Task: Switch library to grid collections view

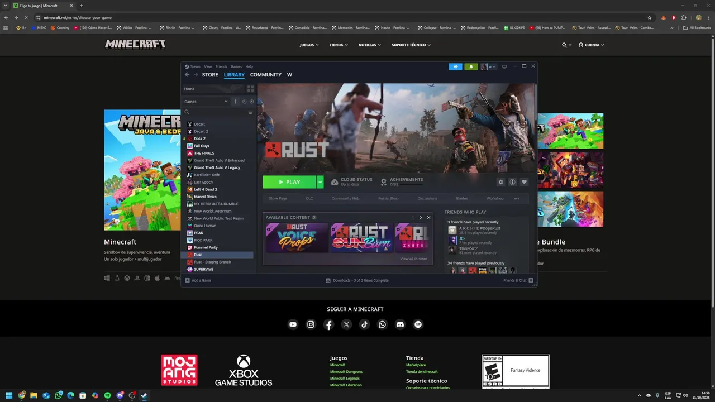Action: (x=250, y=89)
